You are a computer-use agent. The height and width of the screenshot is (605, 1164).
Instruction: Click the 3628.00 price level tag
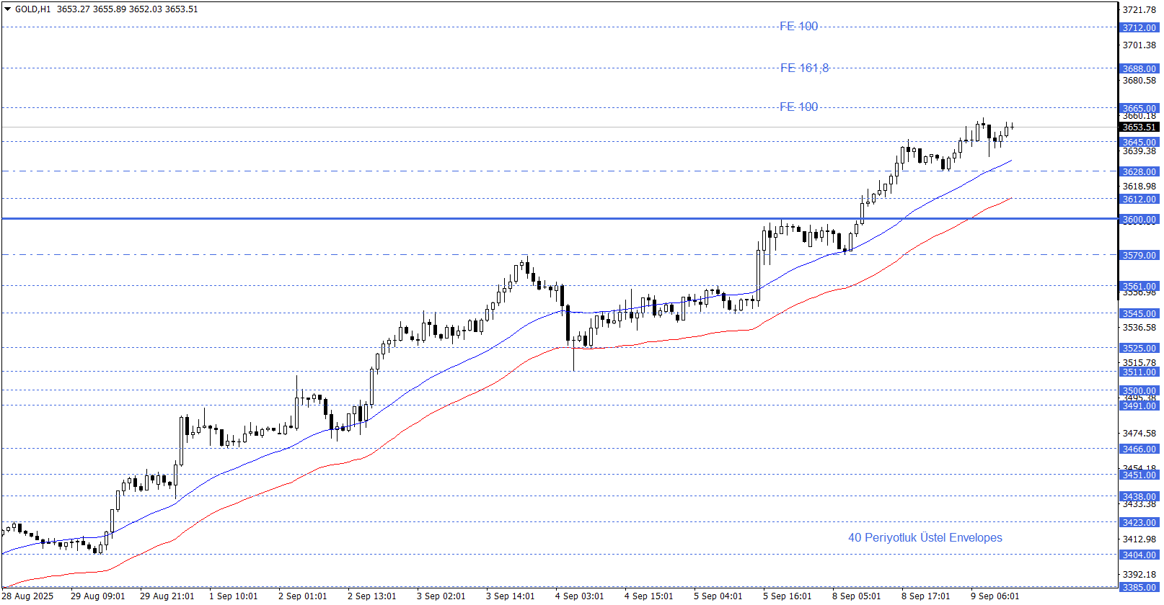point(1139,171)
